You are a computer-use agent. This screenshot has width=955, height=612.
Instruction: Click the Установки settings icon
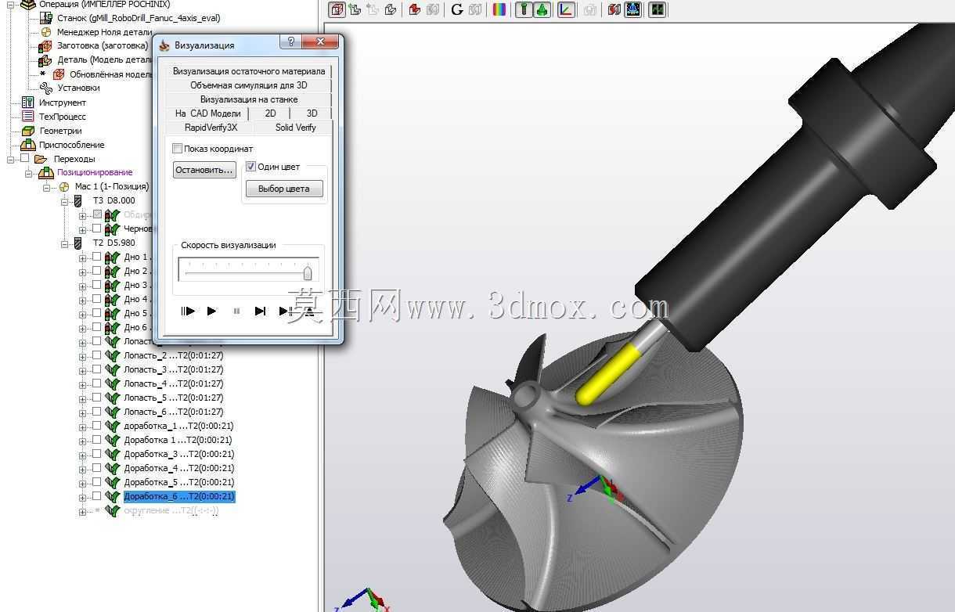pos(45,88)
